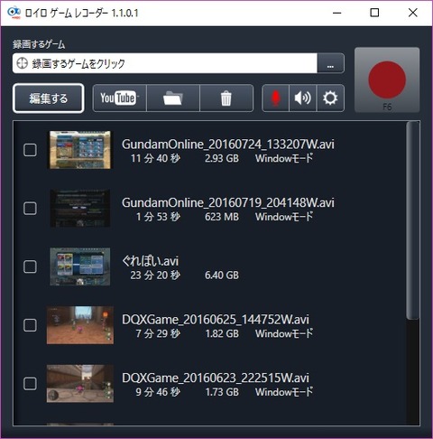The width and height of the screenshot is (433, 439).
Task: Check the box for ぐれぽい.avi
Action: click(x=30, y=266)
